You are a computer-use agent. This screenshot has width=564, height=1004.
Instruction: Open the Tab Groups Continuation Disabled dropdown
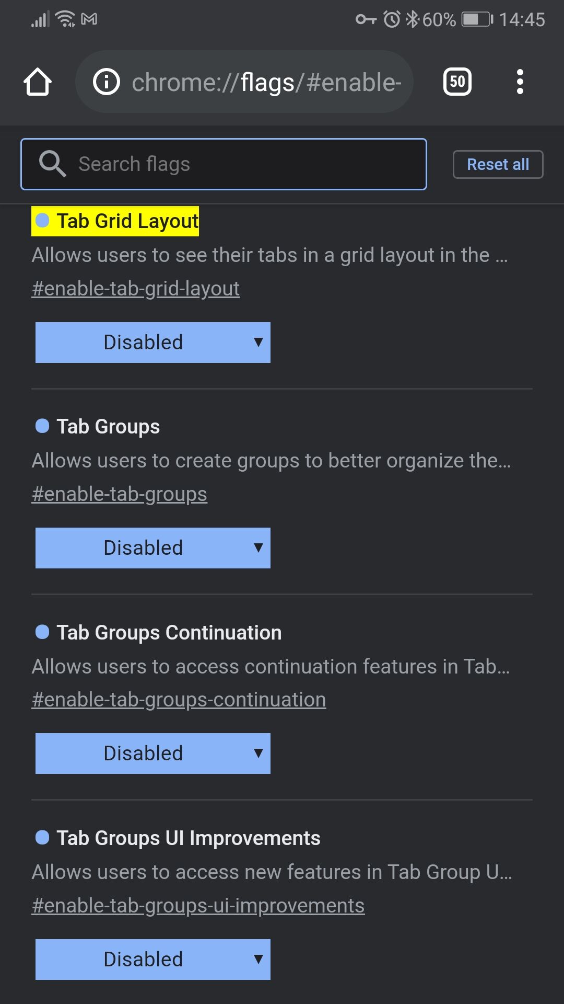click(153, 754)
